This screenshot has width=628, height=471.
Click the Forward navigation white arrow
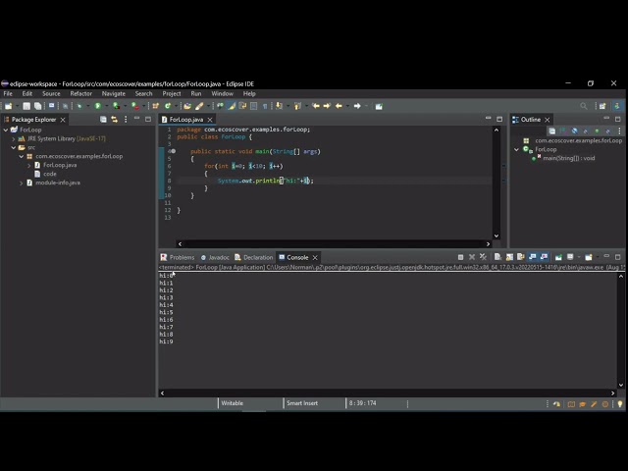click(x=357, y=106)
